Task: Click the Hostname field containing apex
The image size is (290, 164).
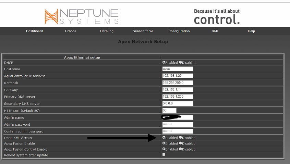Action: pyautogui.click(x=178, y=69)
